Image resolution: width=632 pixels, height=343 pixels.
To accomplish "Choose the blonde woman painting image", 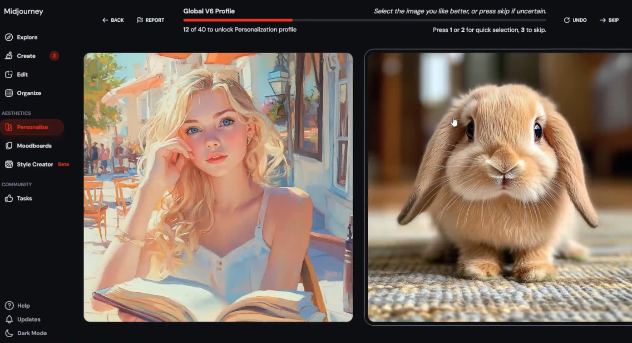I will [x=218, y=187].
